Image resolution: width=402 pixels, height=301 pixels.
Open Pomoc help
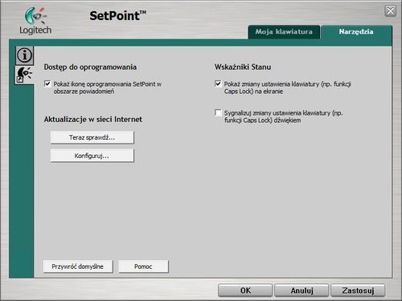click(x=143, y=266)
